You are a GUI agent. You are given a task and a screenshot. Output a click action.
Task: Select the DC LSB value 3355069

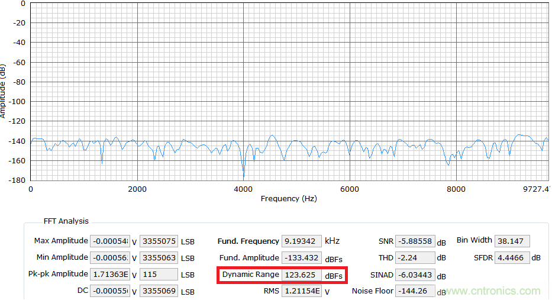tap(158, 291)
